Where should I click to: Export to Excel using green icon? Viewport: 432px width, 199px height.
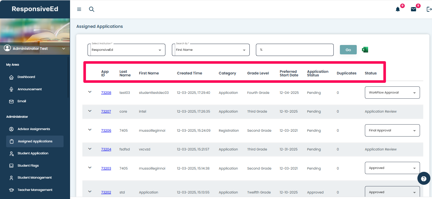[365, 50]
